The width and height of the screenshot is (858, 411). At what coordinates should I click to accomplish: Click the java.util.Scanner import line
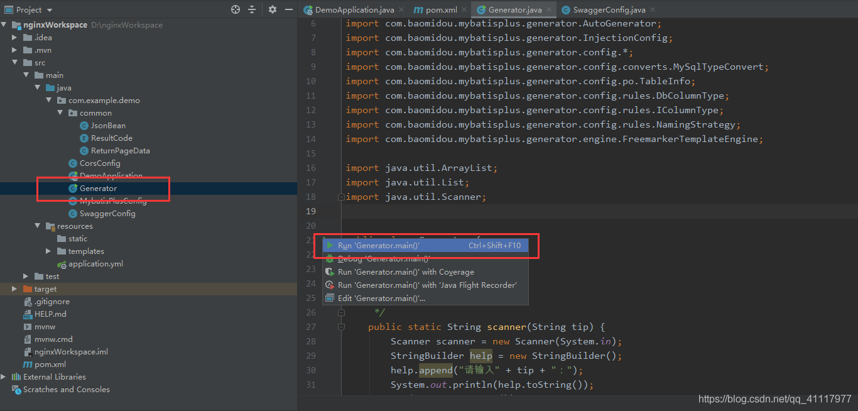416,197
